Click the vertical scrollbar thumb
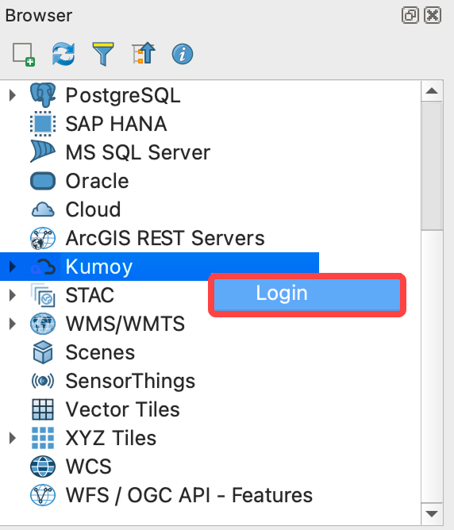Image resolution: width=454 pixels, height=530 pixels. coord(432,167)
